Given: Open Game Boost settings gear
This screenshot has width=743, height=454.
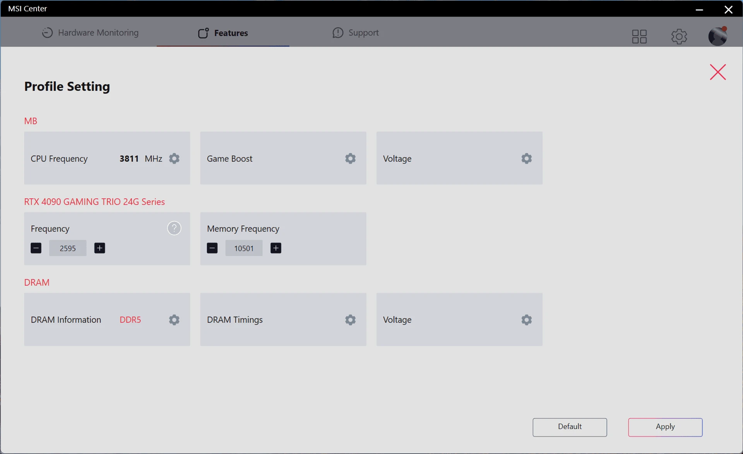Looking at the screenshot, I should click(350, 158).
